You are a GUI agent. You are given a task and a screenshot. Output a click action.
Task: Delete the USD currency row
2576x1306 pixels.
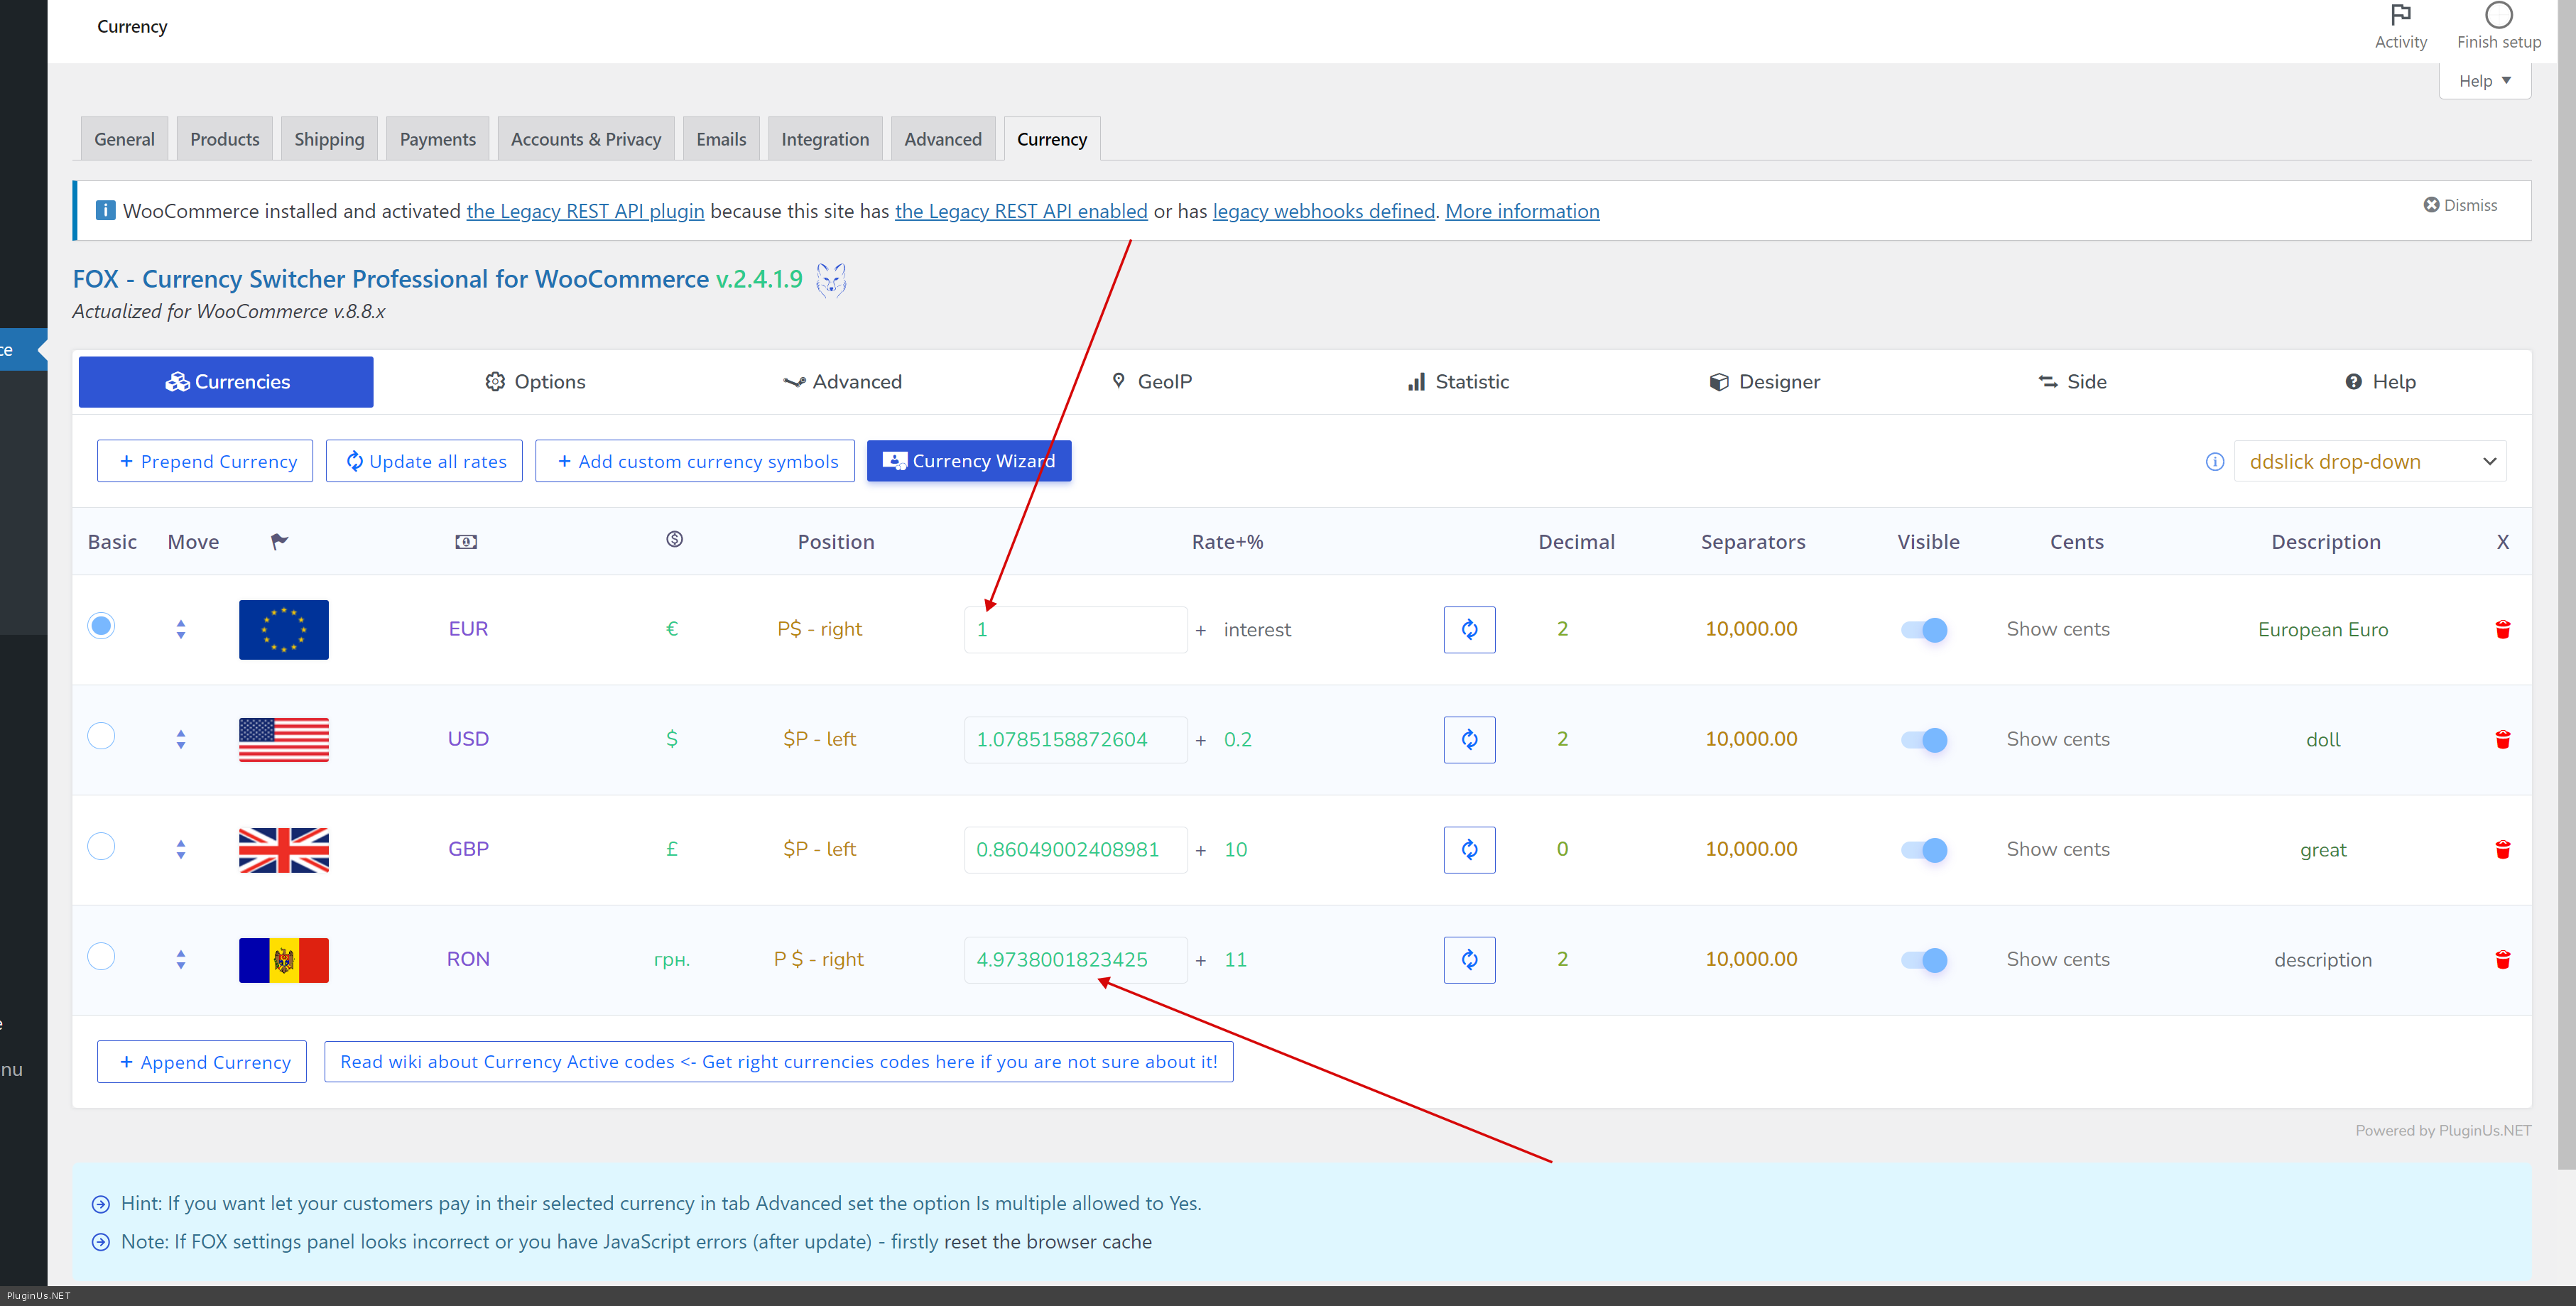point(2502,739)
